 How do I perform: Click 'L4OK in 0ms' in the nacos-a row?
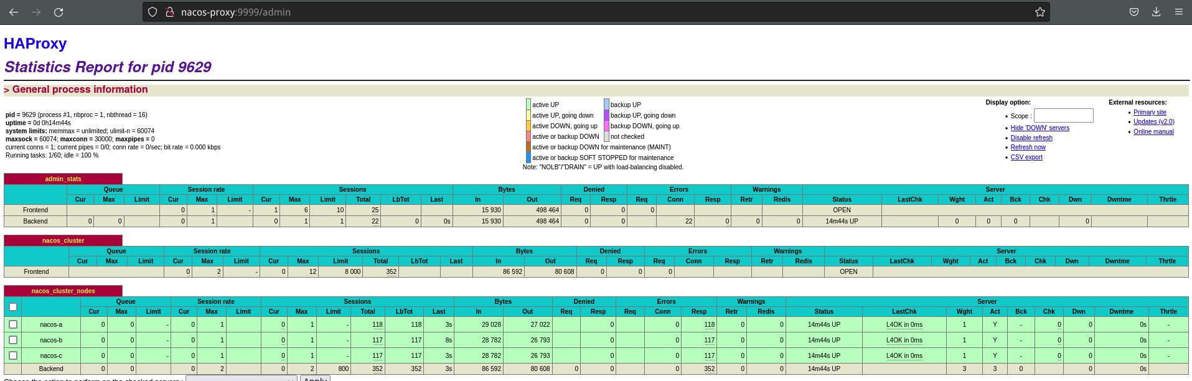click(904, 325)
